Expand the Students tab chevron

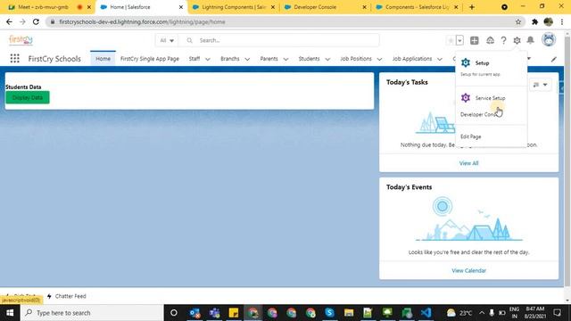pyautogui.click(x=327, y=59)
